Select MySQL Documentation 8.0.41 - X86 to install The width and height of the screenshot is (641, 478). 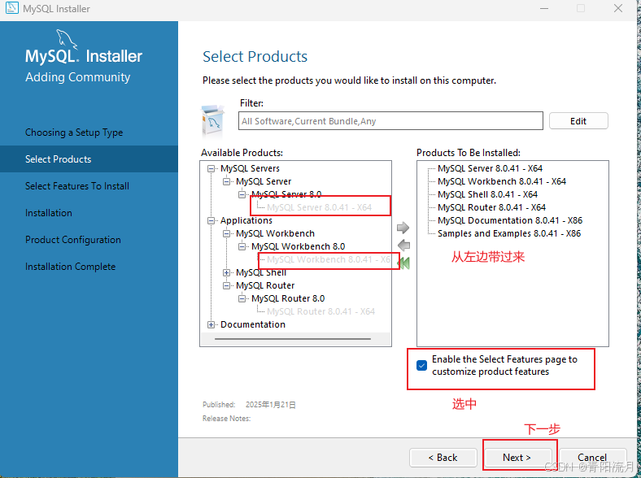click(510, 220)
